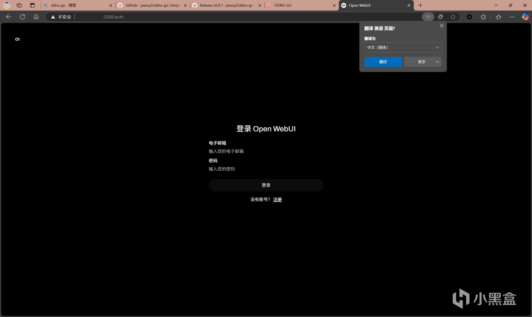
Task: Restore down the browser window
Action: coord(510,5)
